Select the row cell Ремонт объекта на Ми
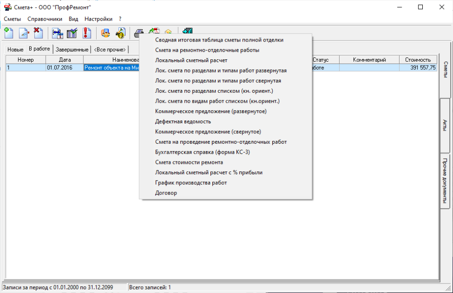The width and height of the screenshot is (453, 293). click(x=111, y=68)
